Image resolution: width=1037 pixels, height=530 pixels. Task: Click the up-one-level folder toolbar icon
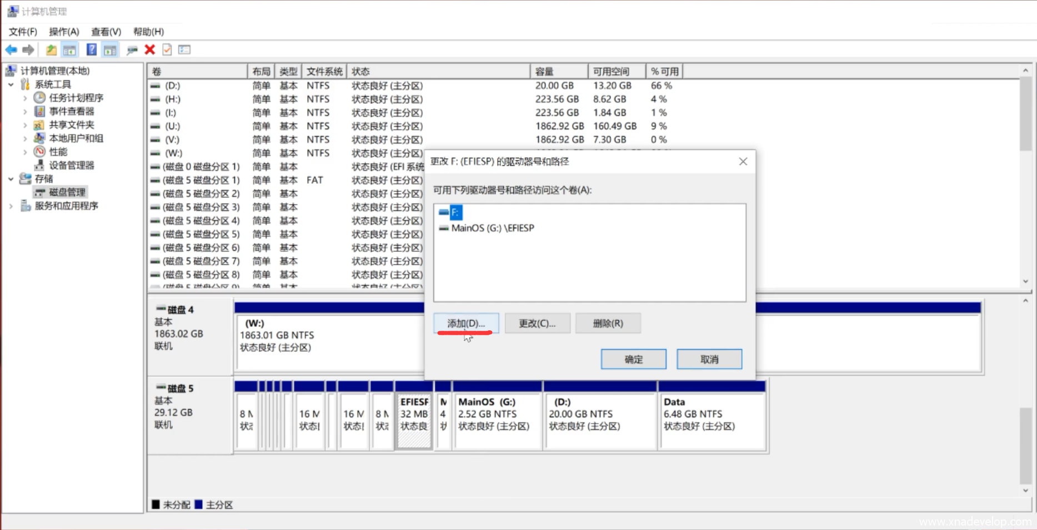point(51,50)
